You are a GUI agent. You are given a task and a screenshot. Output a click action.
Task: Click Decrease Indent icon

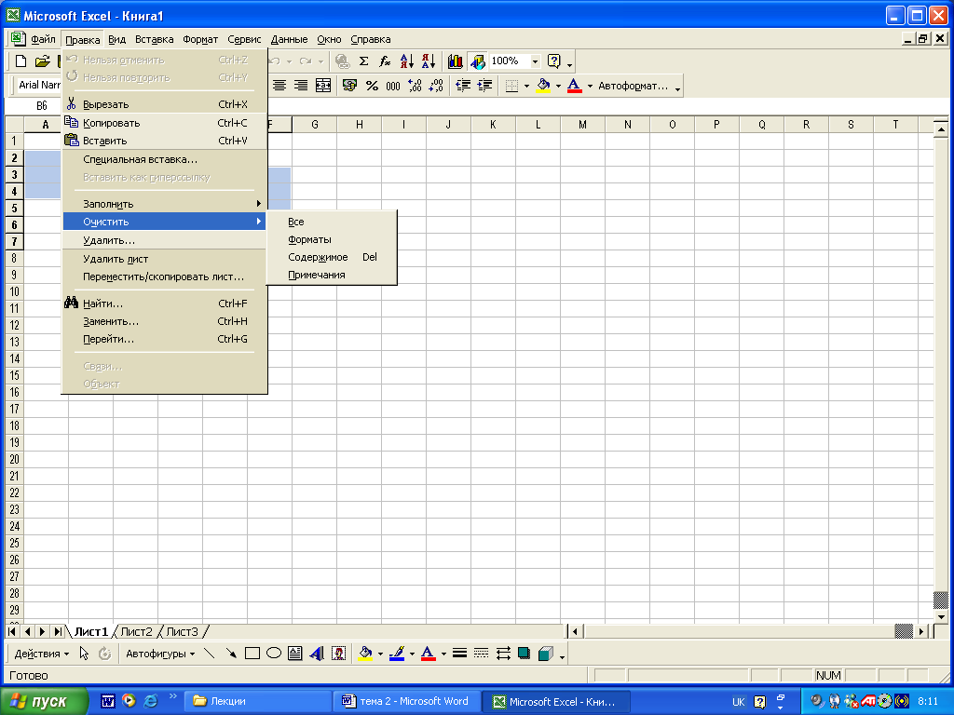(x=463, y=86)
